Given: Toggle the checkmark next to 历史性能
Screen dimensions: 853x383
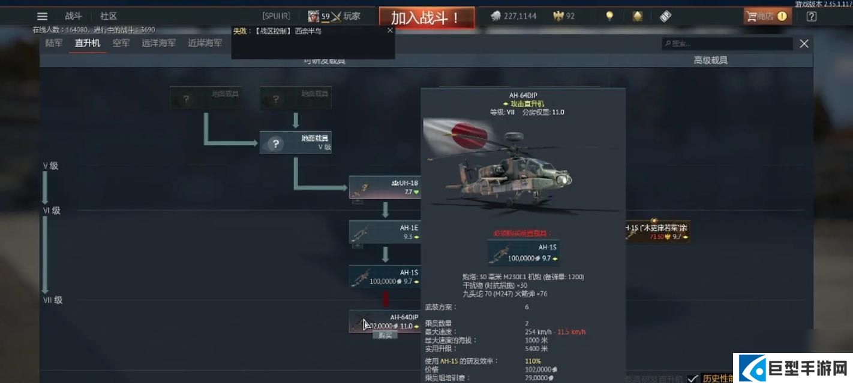Looking at the screenshot, I should pos(692,378).
